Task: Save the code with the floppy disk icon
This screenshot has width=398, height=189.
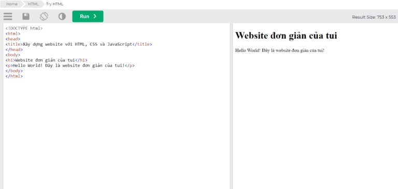Action: click(x=26, y=17)
